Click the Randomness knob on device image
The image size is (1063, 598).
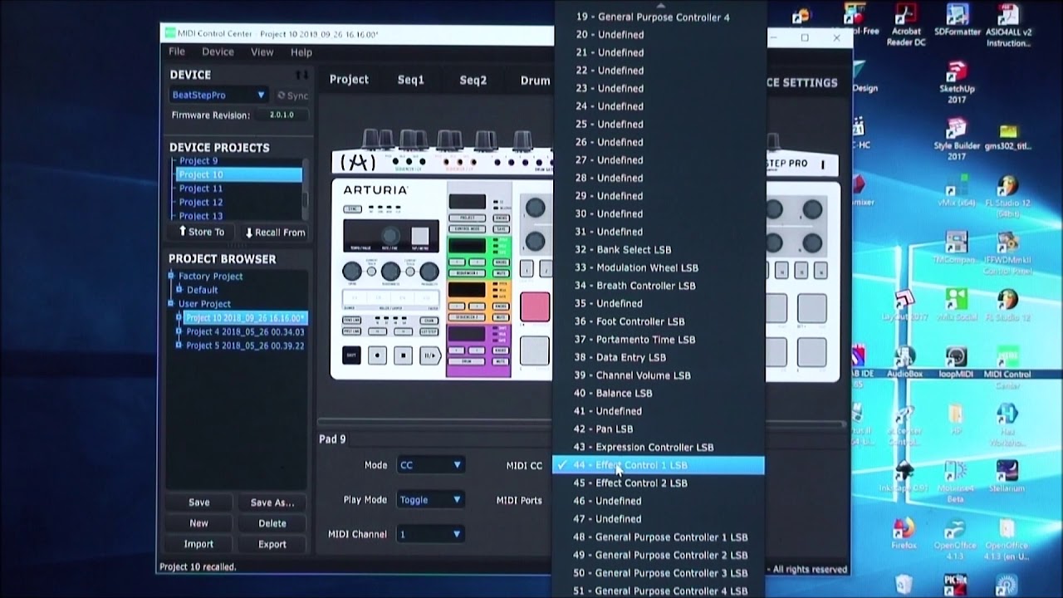[x=390, y=272]
